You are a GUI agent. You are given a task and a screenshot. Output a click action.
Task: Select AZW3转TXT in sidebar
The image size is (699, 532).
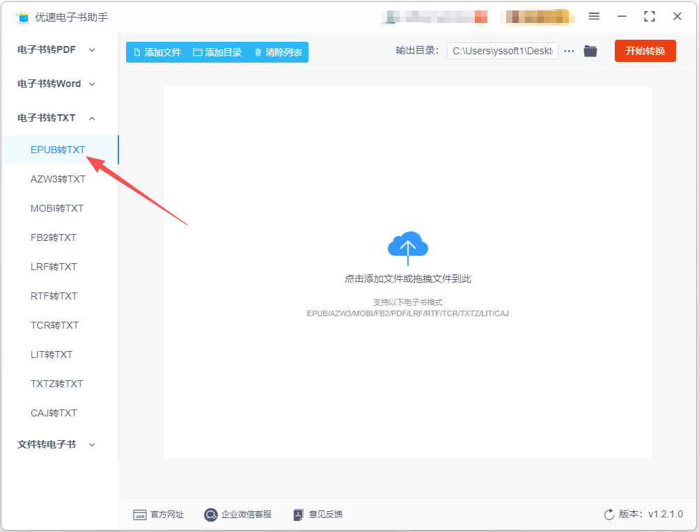point(58,179)
